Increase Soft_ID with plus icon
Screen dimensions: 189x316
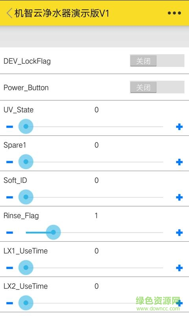pos(179,197)
